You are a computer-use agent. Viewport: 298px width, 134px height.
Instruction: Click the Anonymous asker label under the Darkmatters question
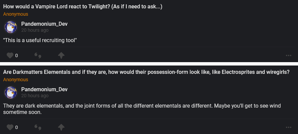(x=16, y=80)
